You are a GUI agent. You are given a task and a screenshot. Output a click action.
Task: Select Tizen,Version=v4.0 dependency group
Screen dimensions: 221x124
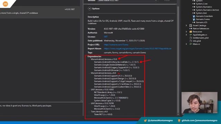point(99,112)
